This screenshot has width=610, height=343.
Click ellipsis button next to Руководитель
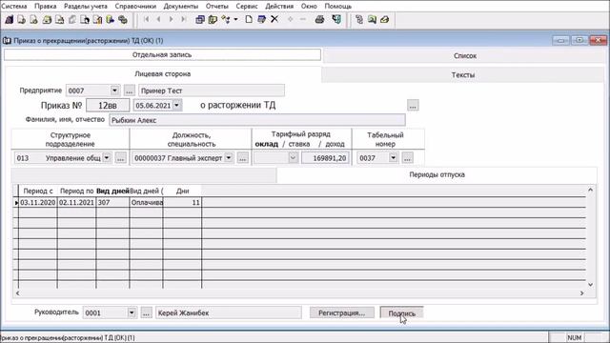[146, 313]
